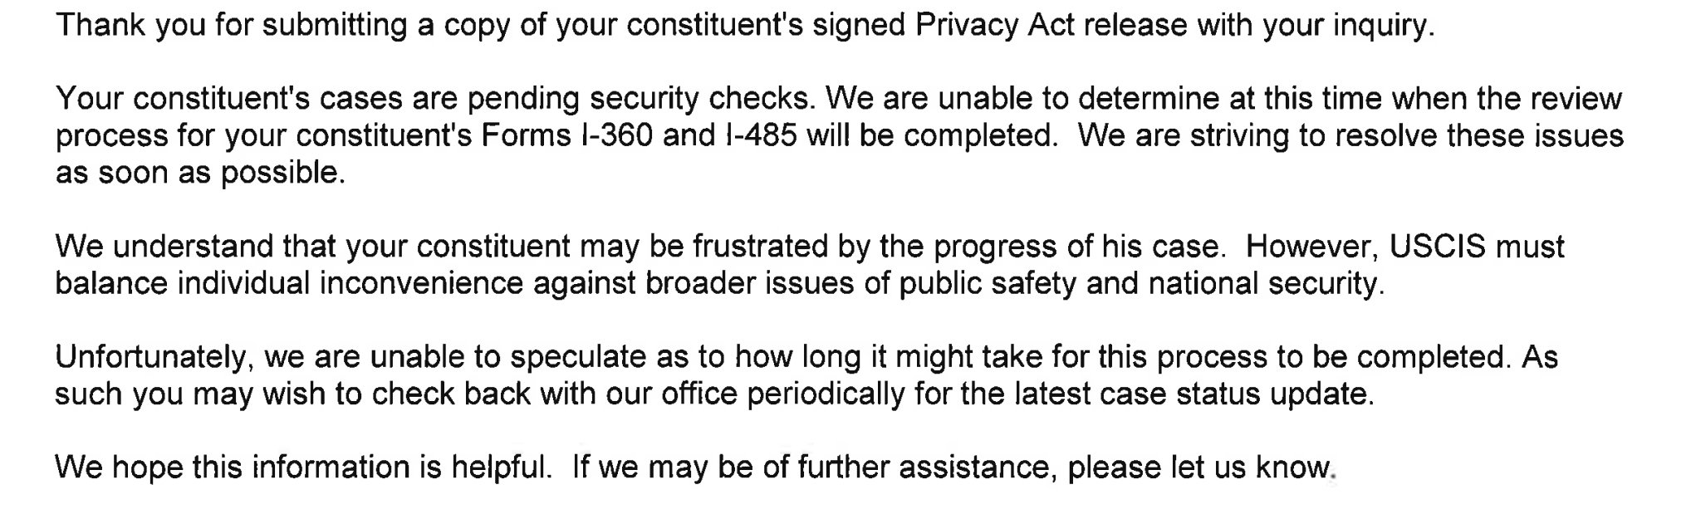
Task: Click the word "striving"
Action: pyautogui.click(x=1243, y=135)
